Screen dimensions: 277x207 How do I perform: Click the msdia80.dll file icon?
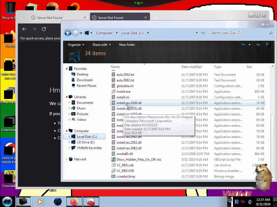coord(113,154)
